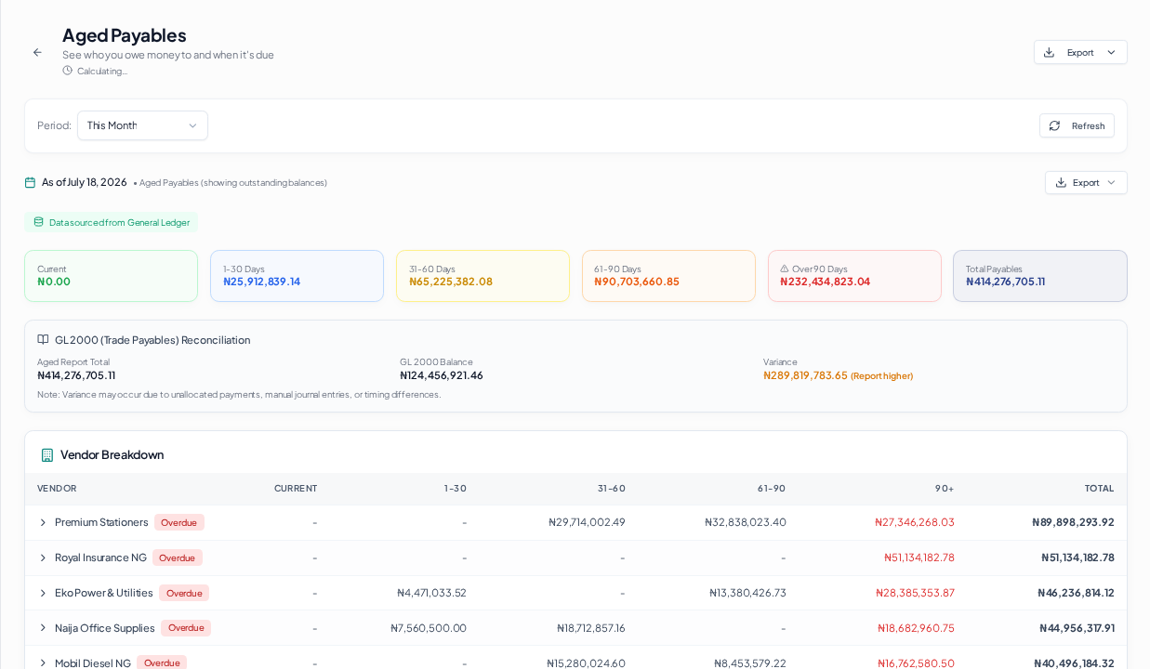The width and height of the screenshot is (1150, 669).
Task: Click Eko Power total ₦46,236,814.12
Action: pyautogui.click(x=1076, y=593)
